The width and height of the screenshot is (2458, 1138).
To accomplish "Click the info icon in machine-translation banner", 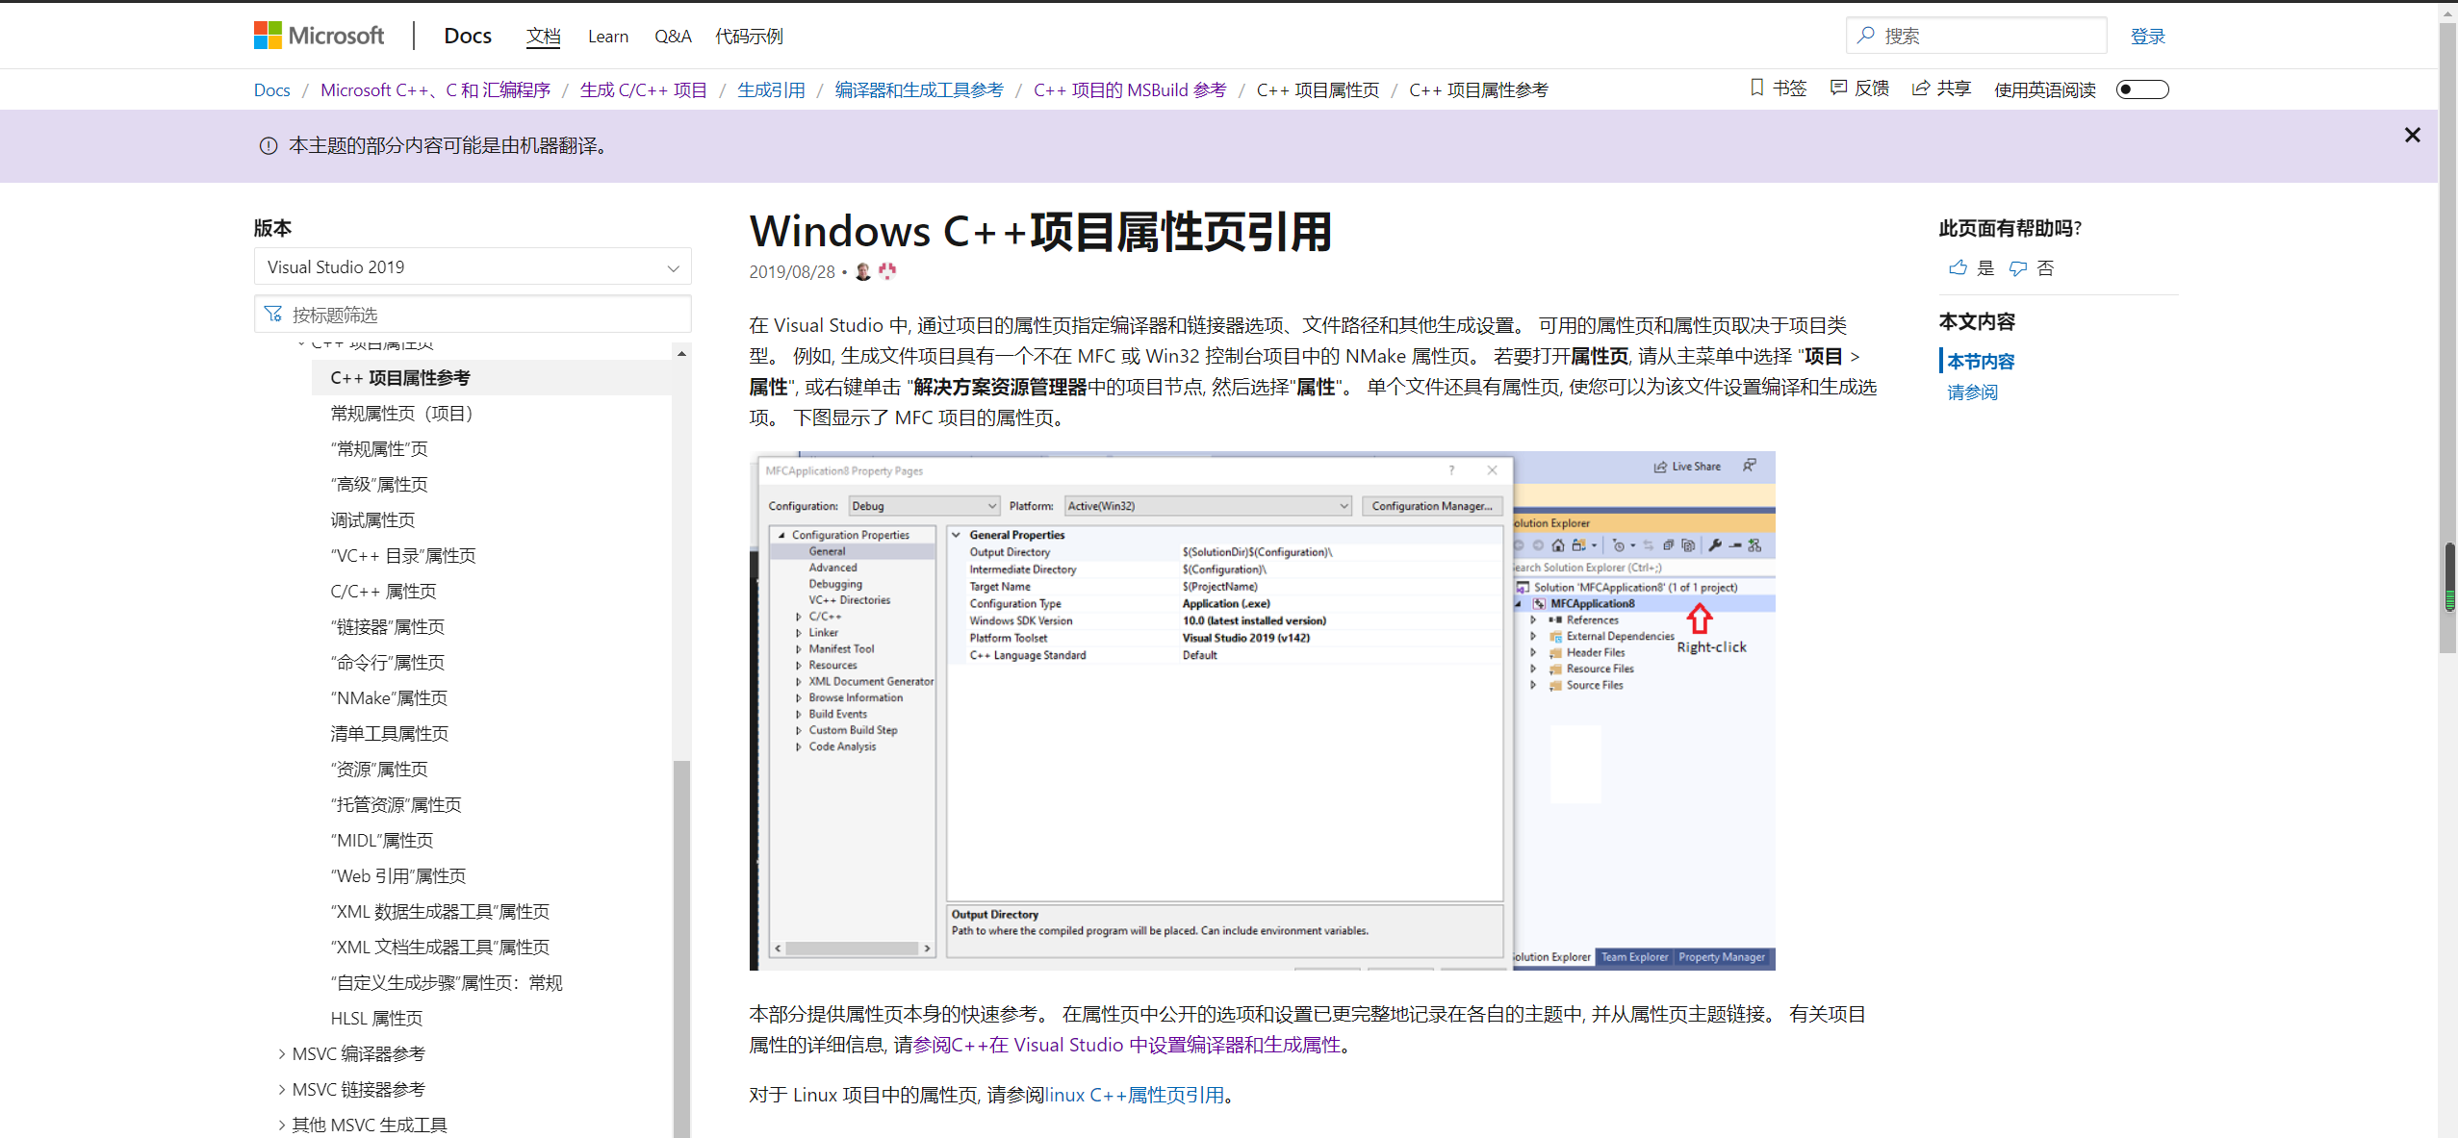I will click(x=269, y=145).
